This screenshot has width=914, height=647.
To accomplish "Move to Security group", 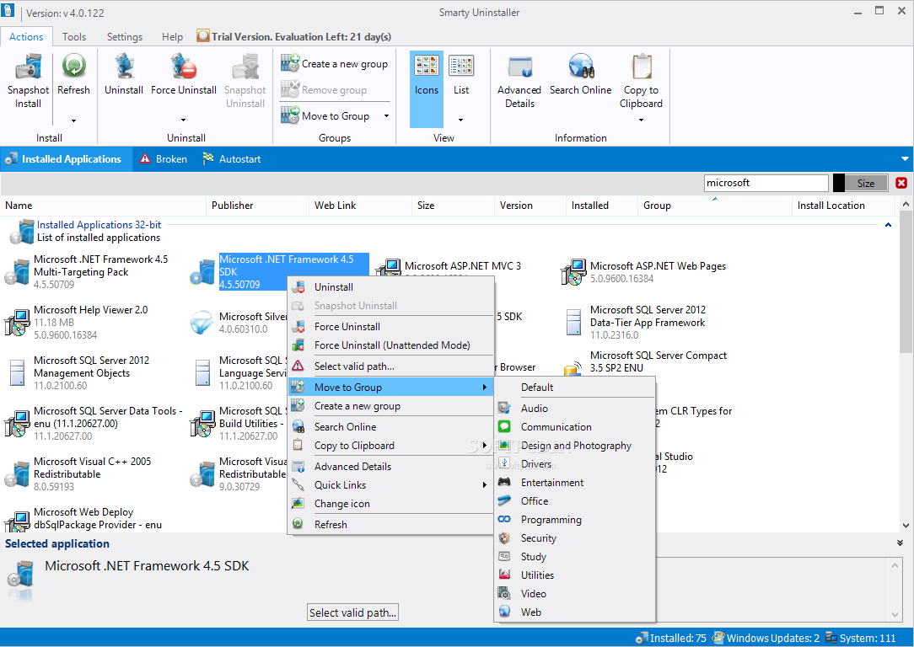I will point(575,538).
